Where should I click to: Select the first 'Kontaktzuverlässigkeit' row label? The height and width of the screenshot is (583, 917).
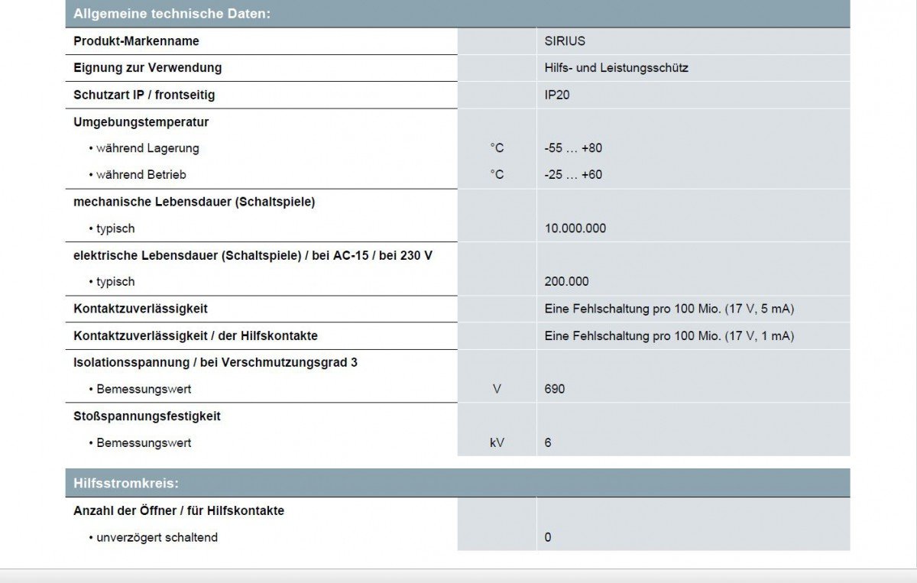tap(141, 309)
